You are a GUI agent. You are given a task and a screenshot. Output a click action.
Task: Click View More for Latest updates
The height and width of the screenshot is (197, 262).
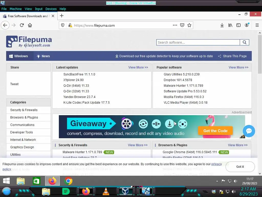point(138,67)
